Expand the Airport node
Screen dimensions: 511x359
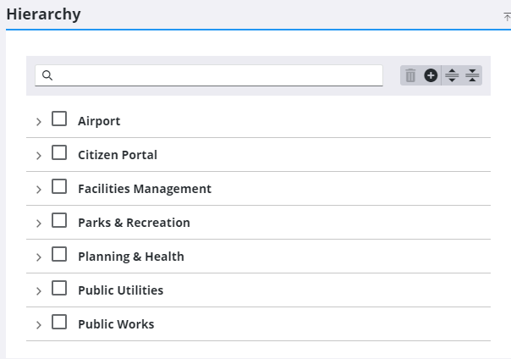click(38, 122)
